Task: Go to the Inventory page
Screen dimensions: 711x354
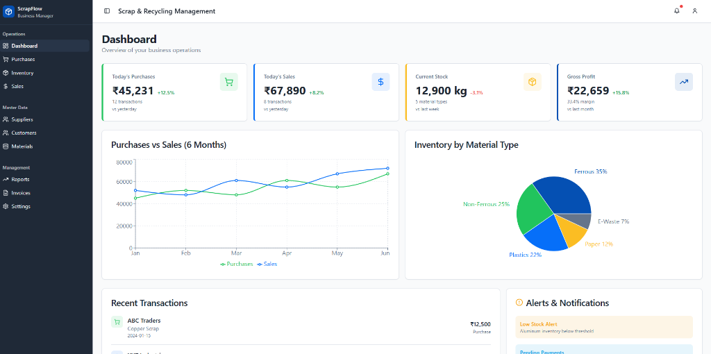Action: pos(45,73)
